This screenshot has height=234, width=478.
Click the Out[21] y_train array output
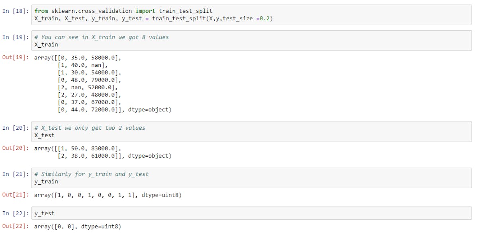108,195
